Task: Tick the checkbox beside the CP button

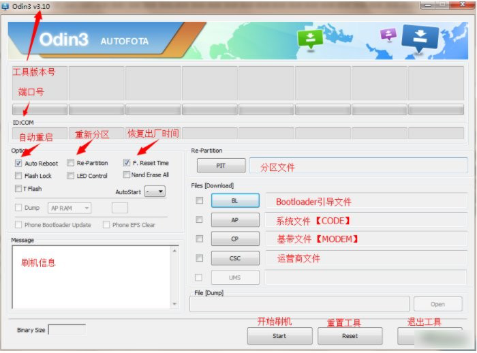Action: point(199,239)
